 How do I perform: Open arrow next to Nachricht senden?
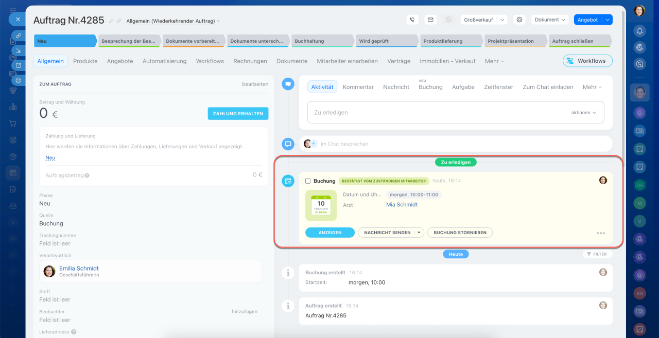pyautogui.click(x=419, y=233)
